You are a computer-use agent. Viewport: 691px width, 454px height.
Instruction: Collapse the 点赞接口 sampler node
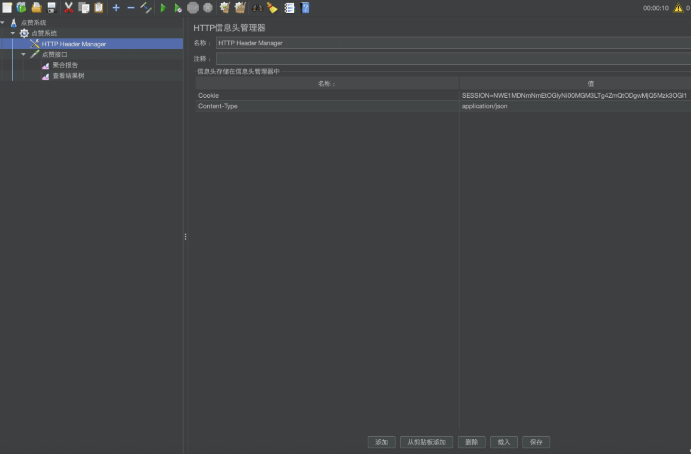tap(24, 54)
